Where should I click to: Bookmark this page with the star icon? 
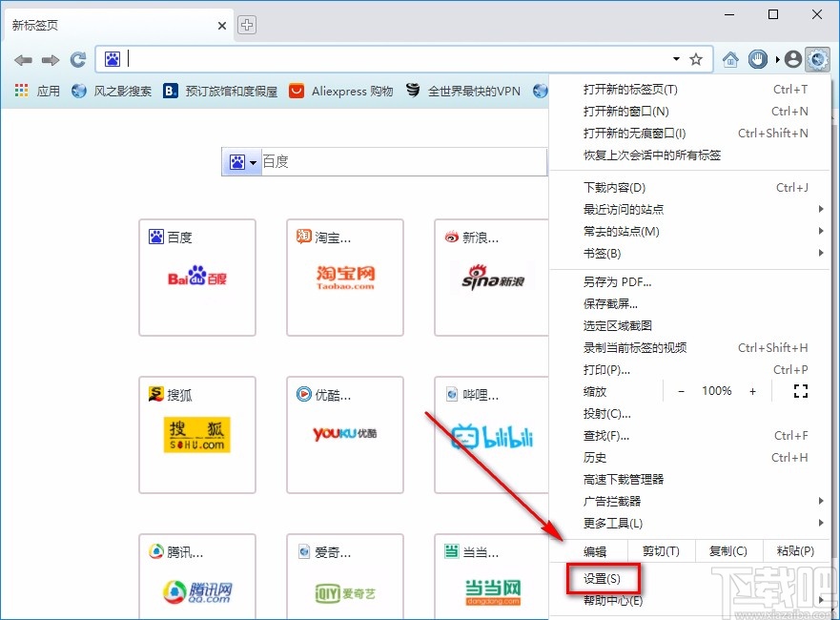click(696, 59)
